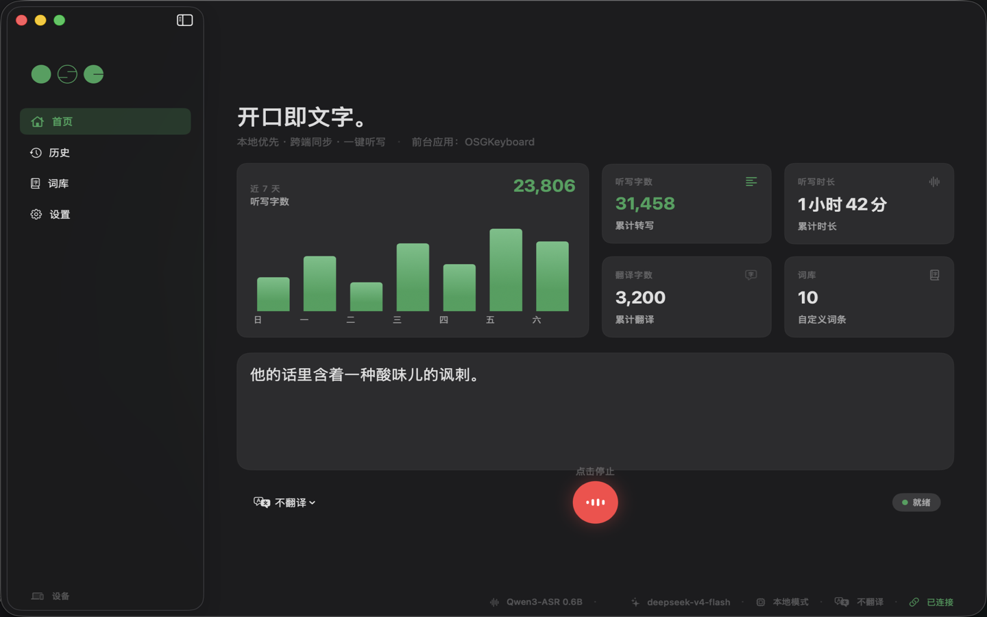The image size is (987, 617).
Task: Click the 设备 device entry in the sidebar
Action: [51, 596]
